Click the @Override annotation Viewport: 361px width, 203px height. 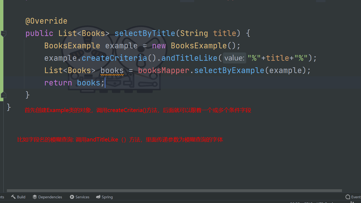(46, 21)
